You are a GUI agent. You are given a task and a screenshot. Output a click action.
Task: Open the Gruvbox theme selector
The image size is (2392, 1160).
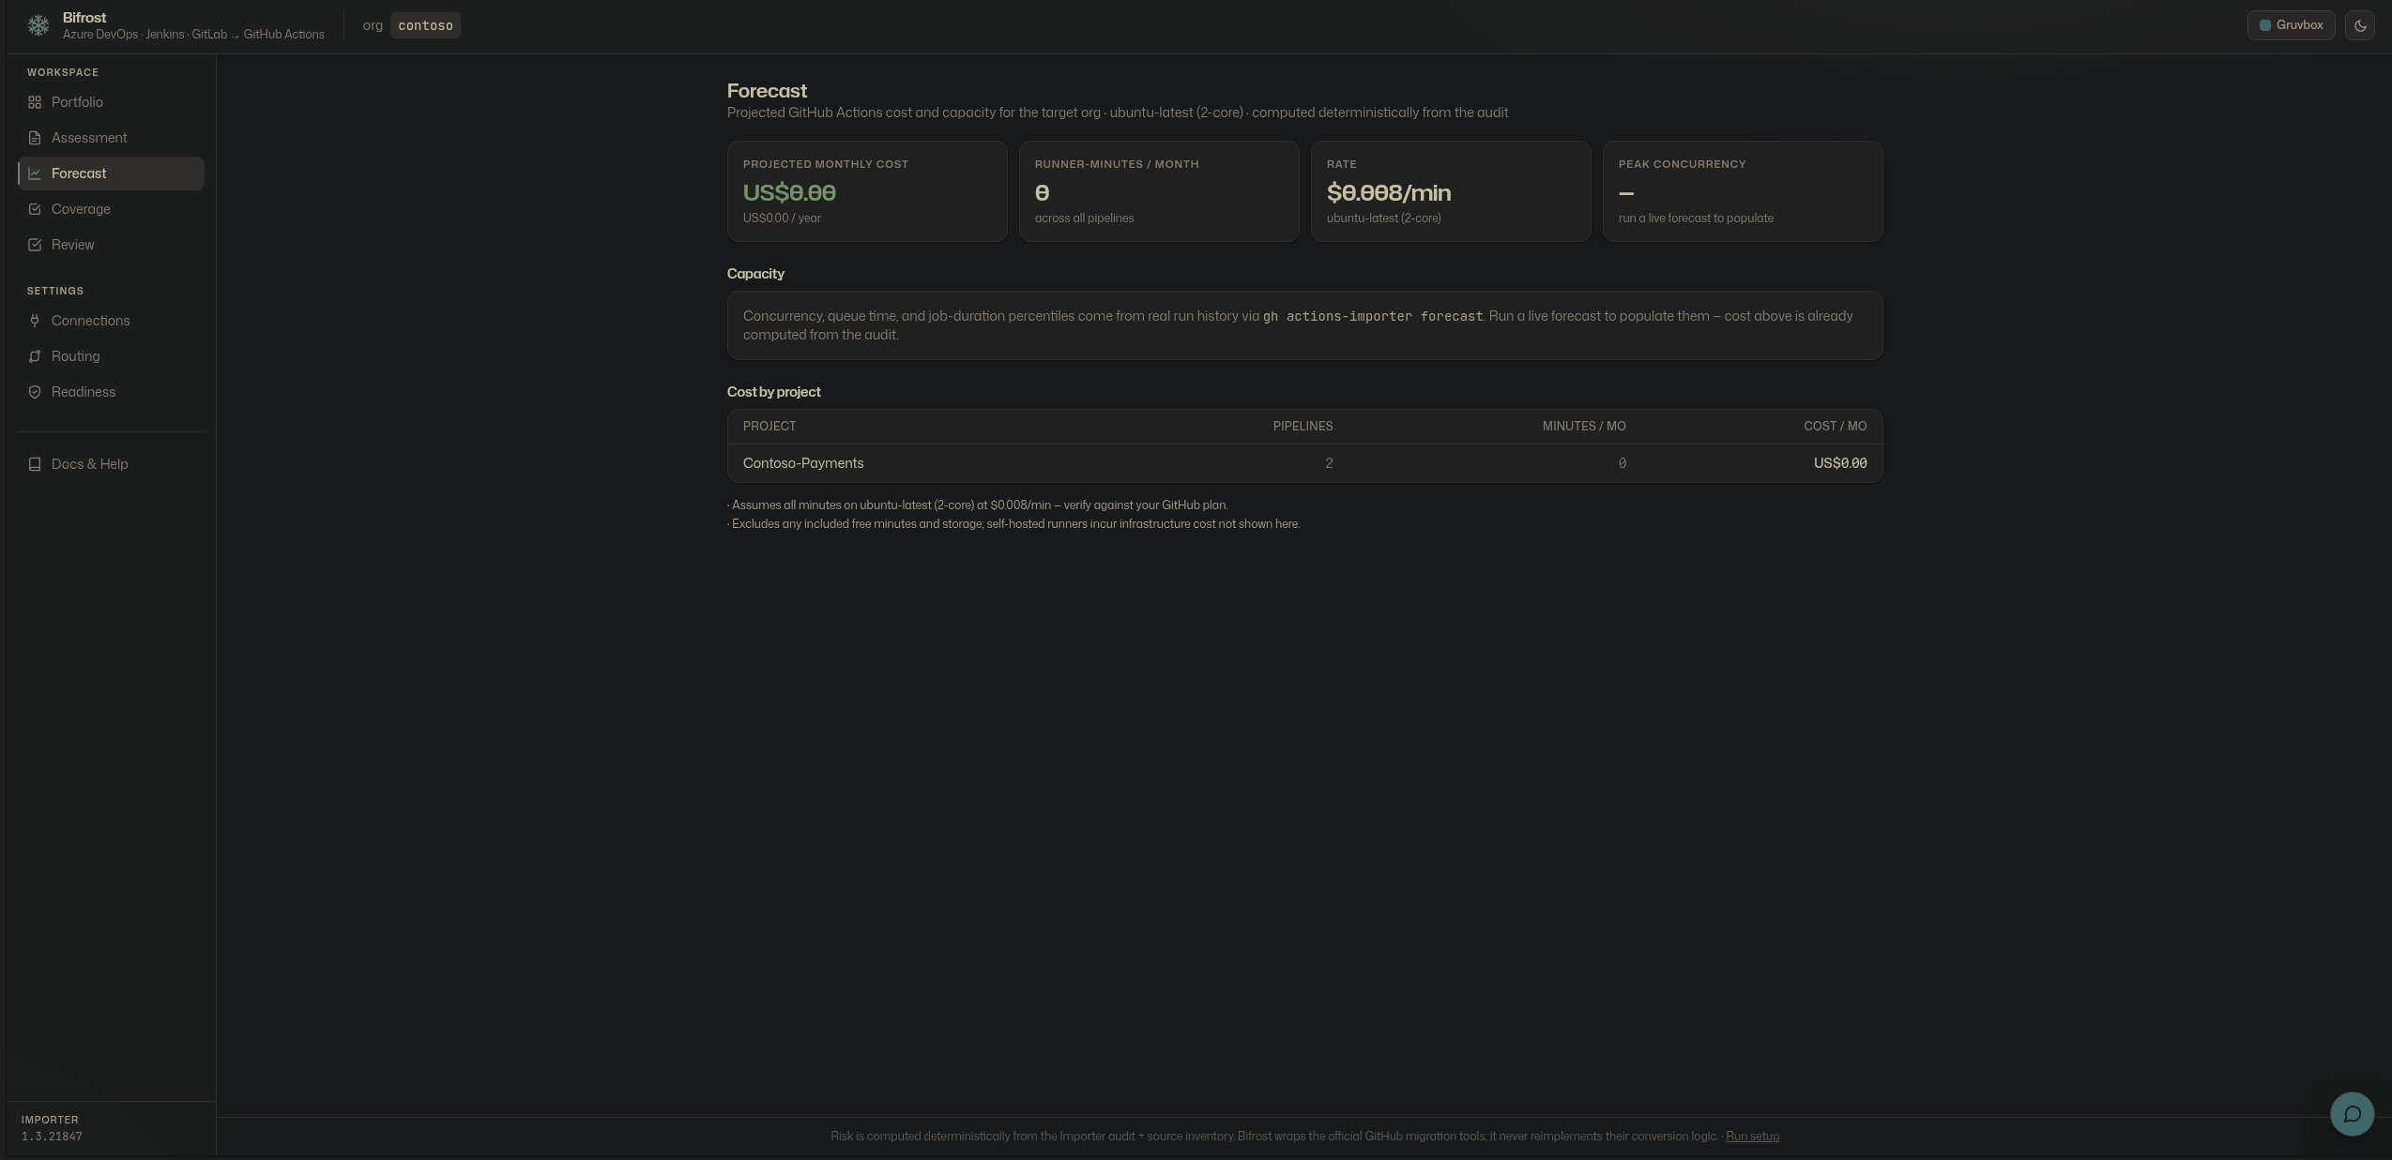pos(2291,25)
